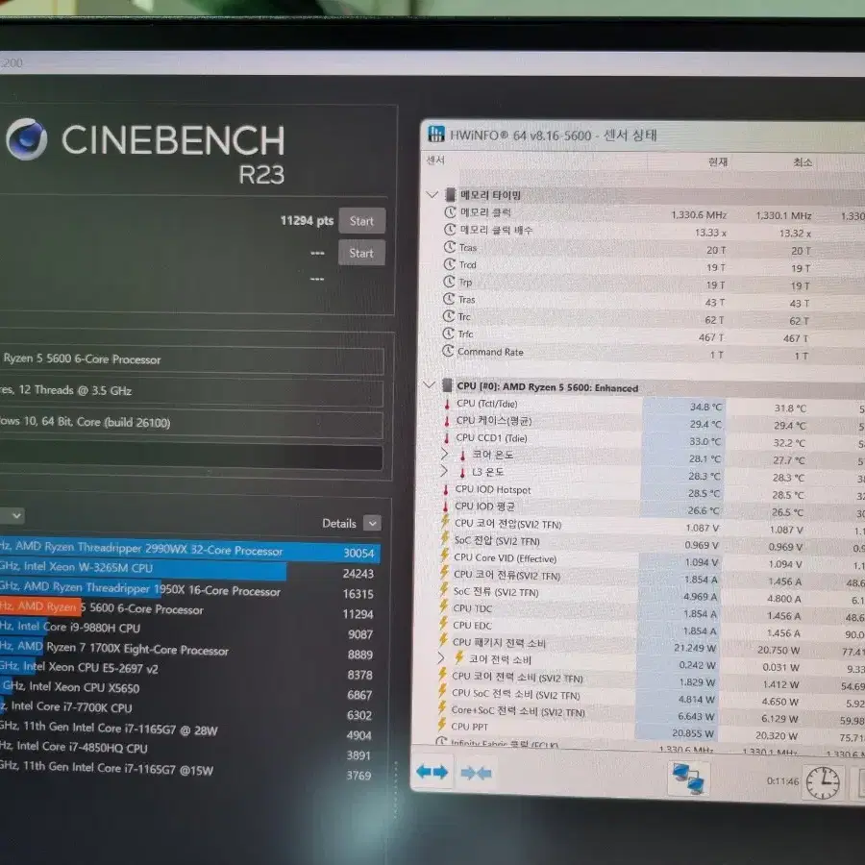The width and height of the screenshot is (865, 865).
Task: Click the thermometer icon beside CPU 케이스(평균)
Action: pyautogui.click(x=447, y=421)
